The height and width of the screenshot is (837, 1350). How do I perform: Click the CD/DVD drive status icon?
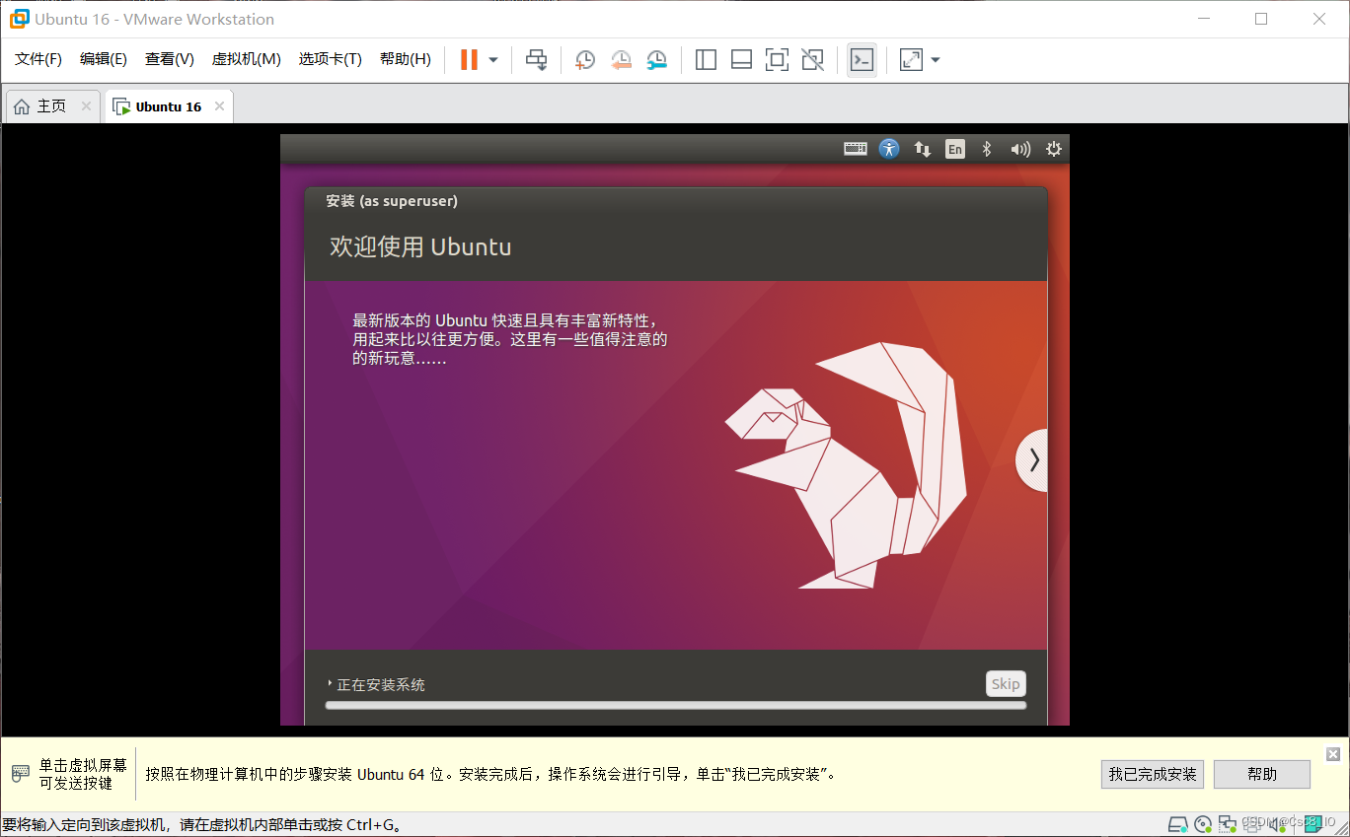(x=1203, y=824)
